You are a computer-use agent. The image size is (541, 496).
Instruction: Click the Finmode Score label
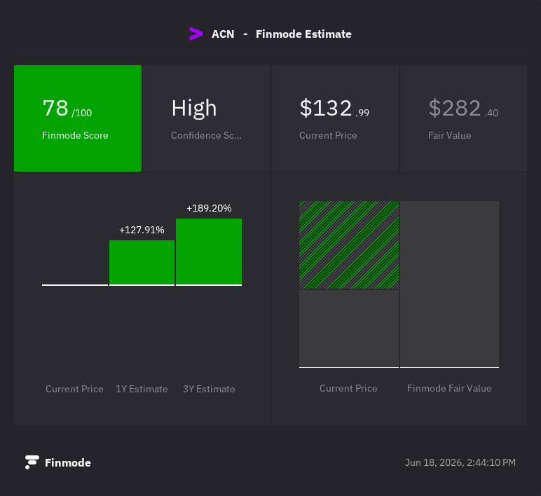click(75, 135)
